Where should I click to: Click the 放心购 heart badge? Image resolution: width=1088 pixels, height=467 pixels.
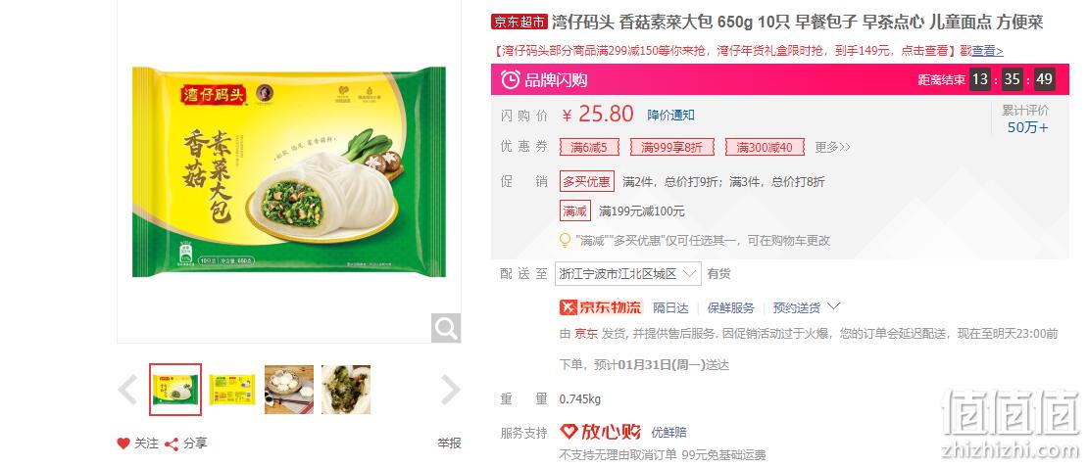(600, 432)
